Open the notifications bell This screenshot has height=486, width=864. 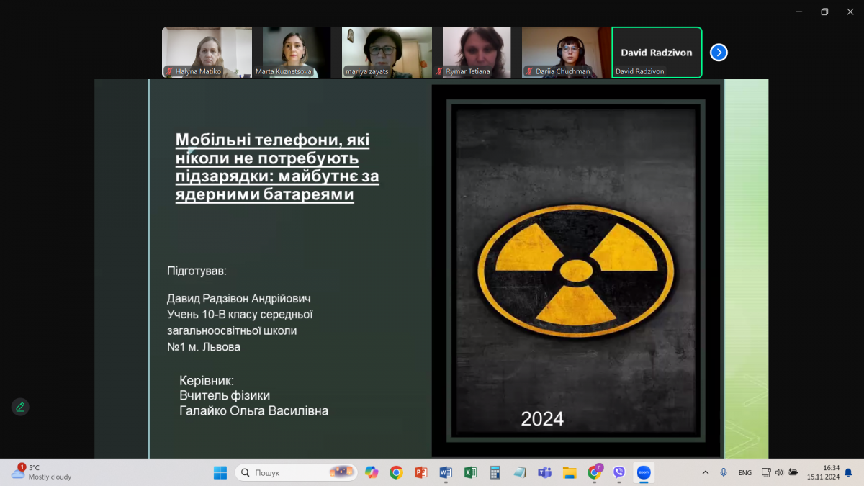(848, 472)
